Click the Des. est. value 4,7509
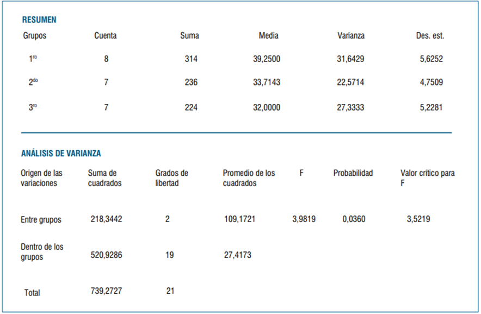 (431, 83)
